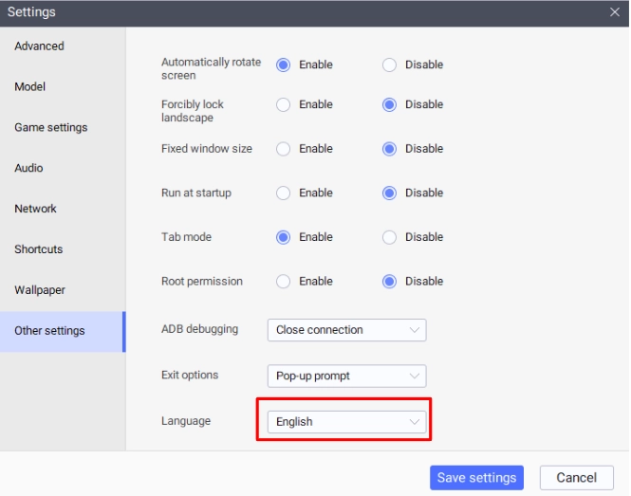Expand the Exit options dropdown
This screenshot has height=496, width=631.
(x=346, y=376)
